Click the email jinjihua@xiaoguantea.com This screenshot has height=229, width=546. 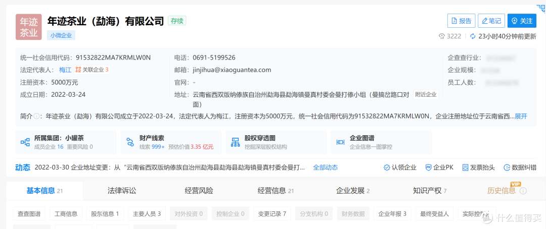(232, 70)
